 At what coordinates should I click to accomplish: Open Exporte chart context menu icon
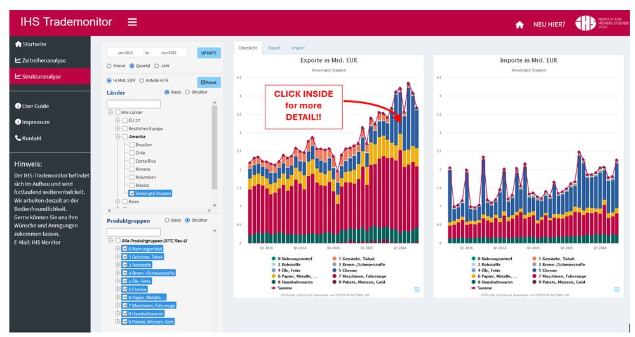tap(417, 289)
